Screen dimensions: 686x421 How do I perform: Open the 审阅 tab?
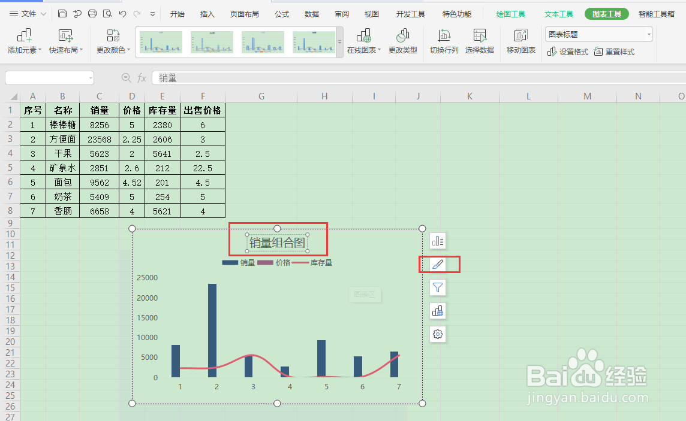pyautogui.click(x=342, y=14)
